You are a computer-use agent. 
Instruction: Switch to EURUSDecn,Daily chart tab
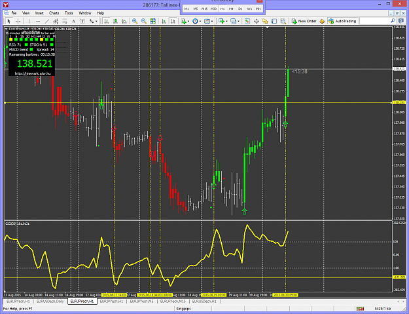tap(50, 302)
